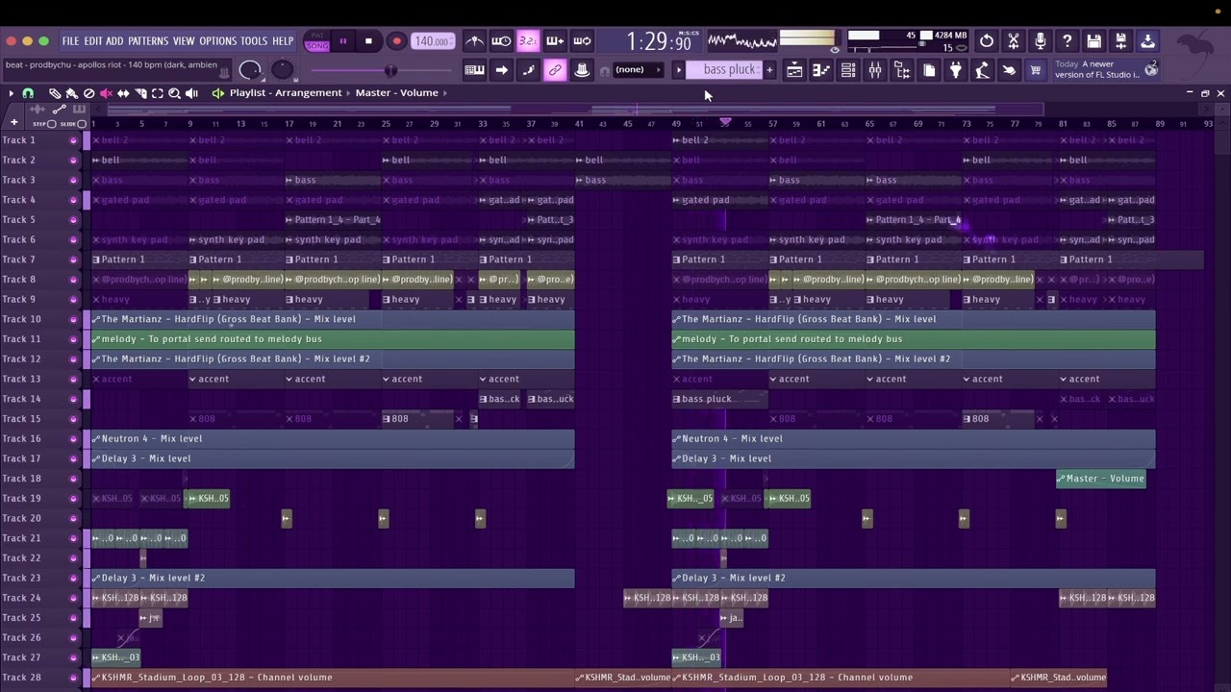The image size is (1231, 692).
Task: Select the Mute tool in playlist toolbar
Action: coord(106,93)
